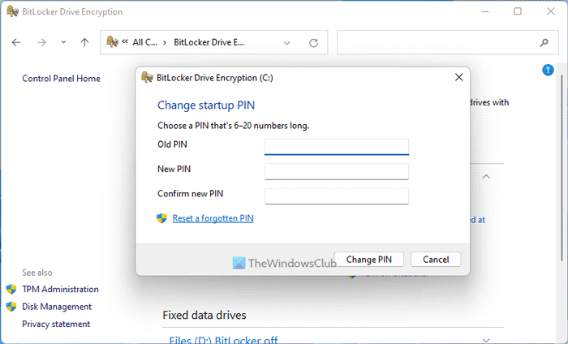Open the recent locations dropdown arrow
568x344 pixels.
coord(63,42)
